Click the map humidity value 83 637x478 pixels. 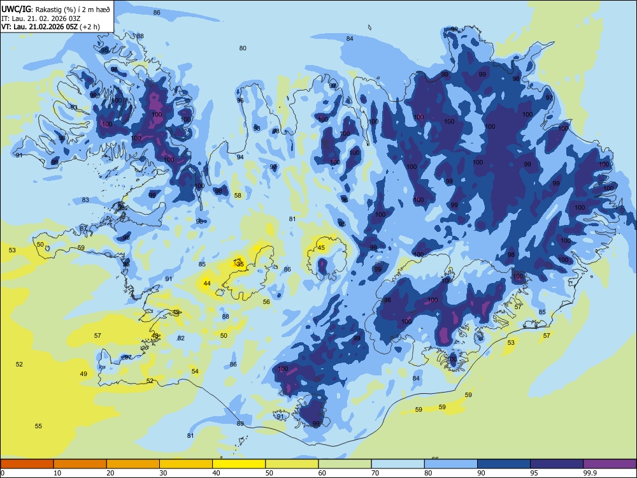[85, 200]
